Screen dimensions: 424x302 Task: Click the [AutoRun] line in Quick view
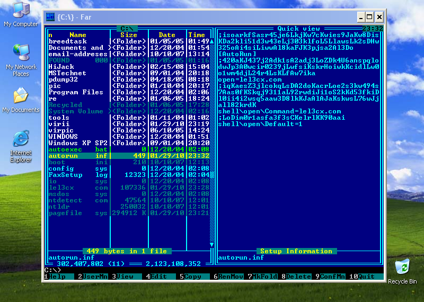237,54
